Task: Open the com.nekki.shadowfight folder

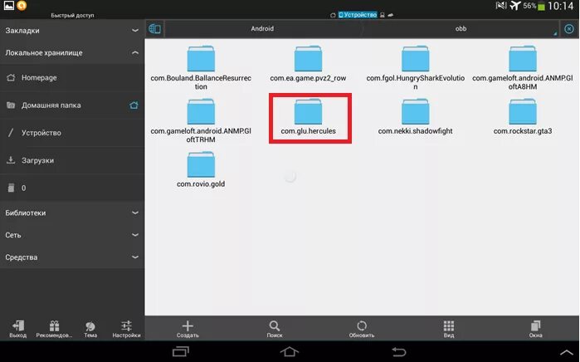Action: (416, 116)
